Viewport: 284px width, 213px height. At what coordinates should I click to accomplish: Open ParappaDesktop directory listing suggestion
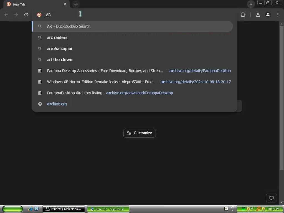pyautogui.click(x=132, y=93)
